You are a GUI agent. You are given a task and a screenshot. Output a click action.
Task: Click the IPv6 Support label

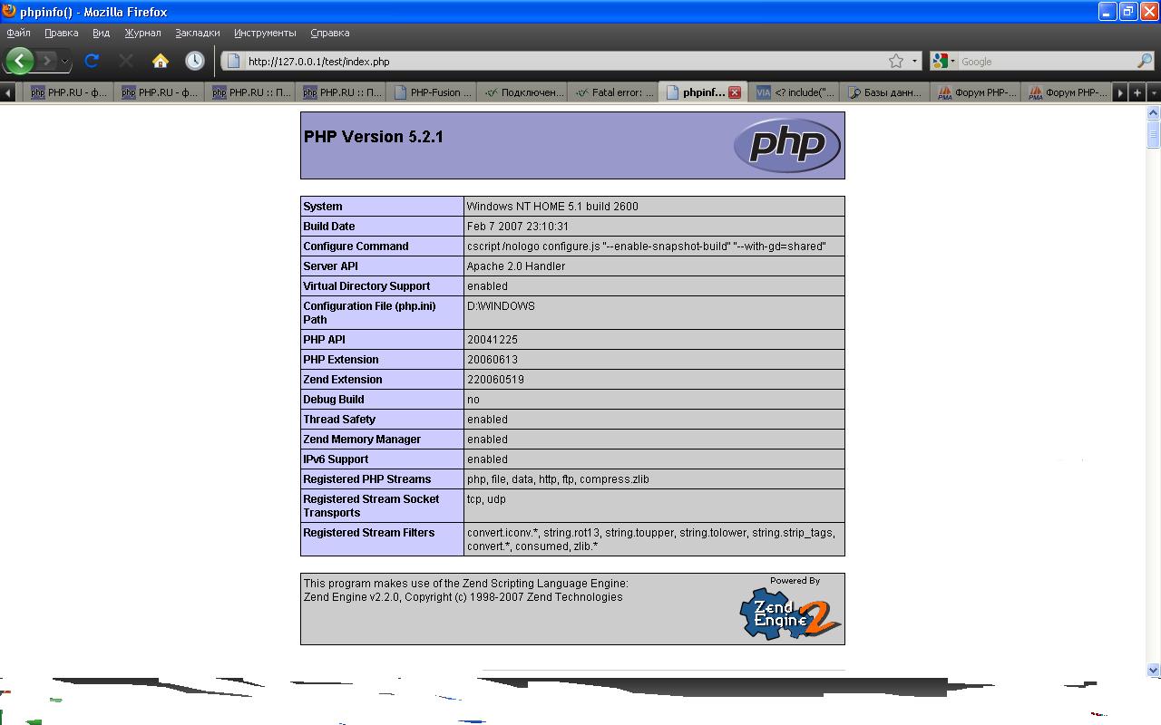pos(336,459)
